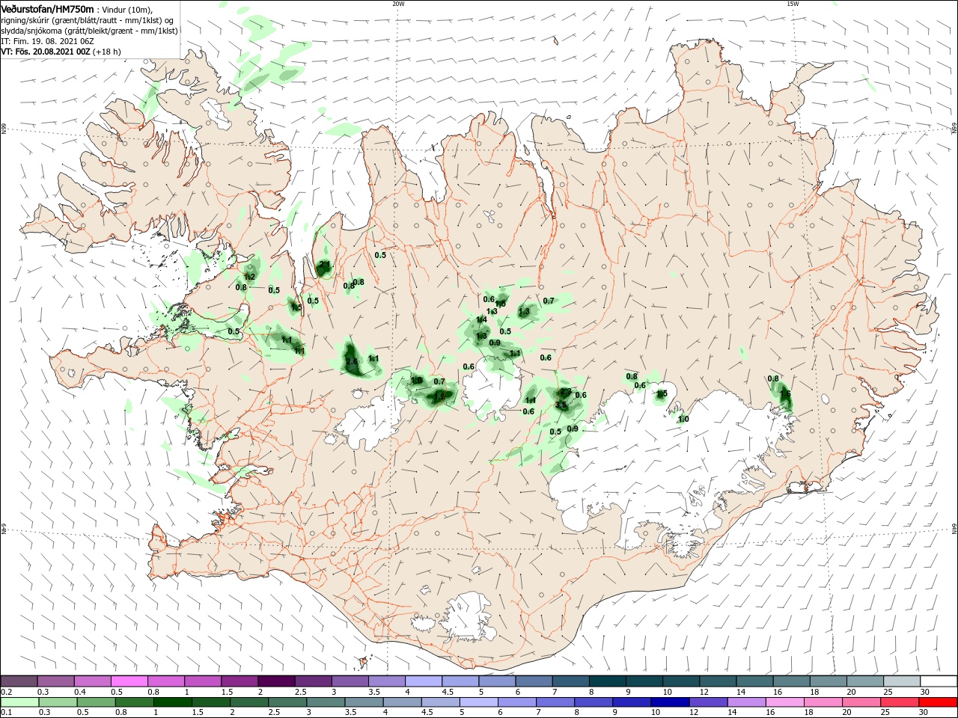This screenshot has width=958, height=718.
Task: Click the title 'Veðurstofan/HM750m'
Action: [x=47, y=8]
